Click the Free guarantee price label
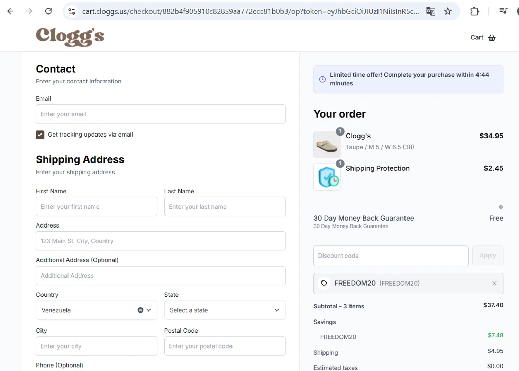Viewport: 519px width, 371px height. click(496, 218)
